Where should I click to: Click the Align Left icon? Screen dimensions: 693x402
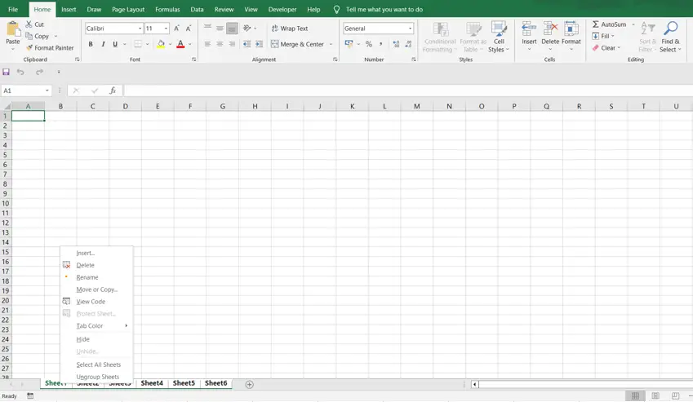[x=207, y=44]
